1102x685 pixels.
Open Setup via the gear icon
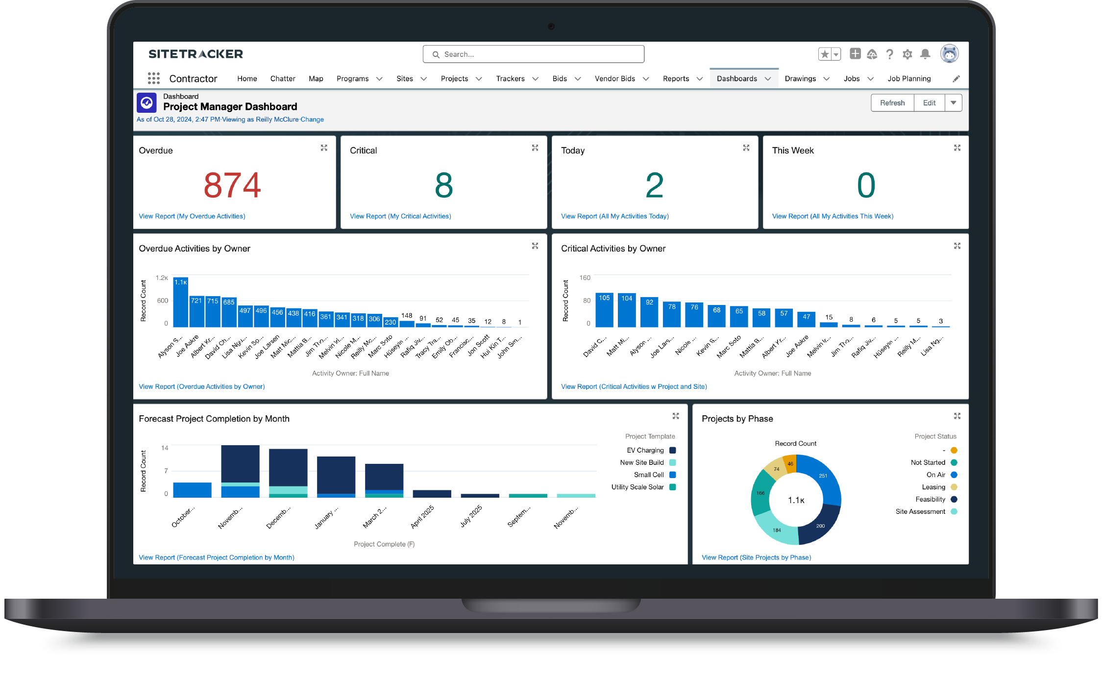coord(907,54)
